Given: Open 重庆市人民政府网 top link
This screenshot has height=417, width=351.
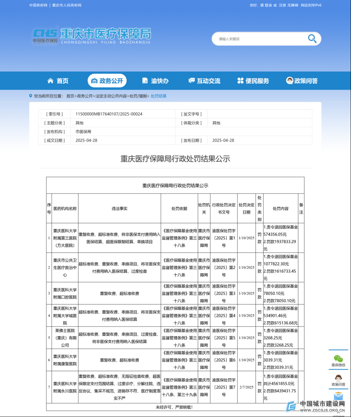Looking at the screenshot, I should tap(67, 5).
